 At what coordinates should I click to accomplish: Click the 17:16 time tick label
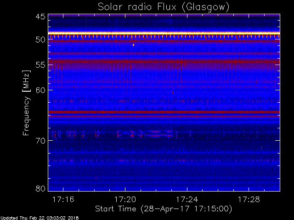point(63,200)
